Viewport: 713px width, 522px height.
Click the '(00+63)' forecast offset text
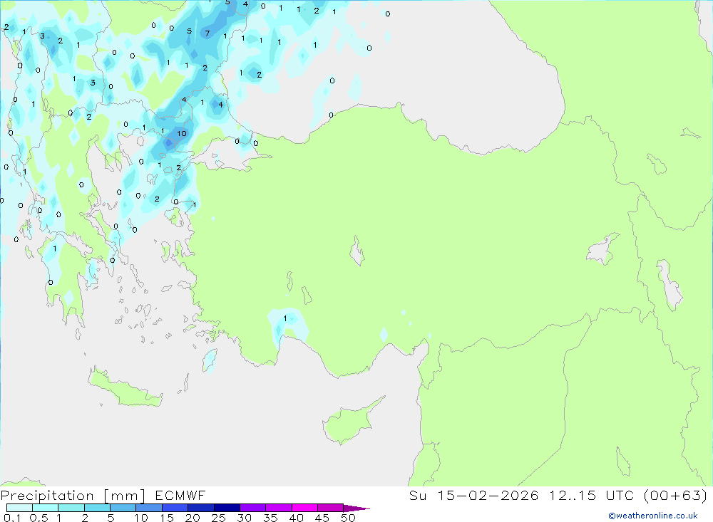(676, 495)
